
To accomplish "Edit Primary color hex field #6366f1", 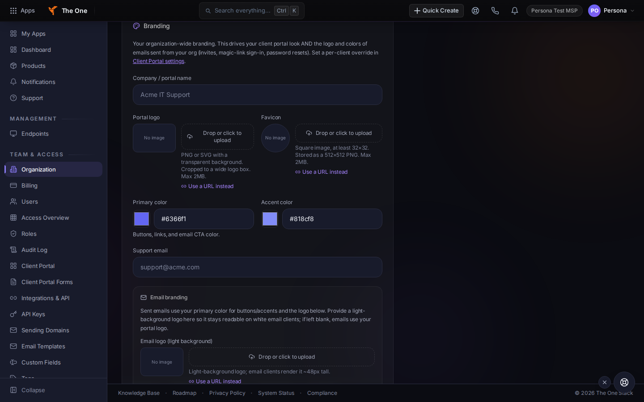I will pyautogui.click(x=204, y=219).
